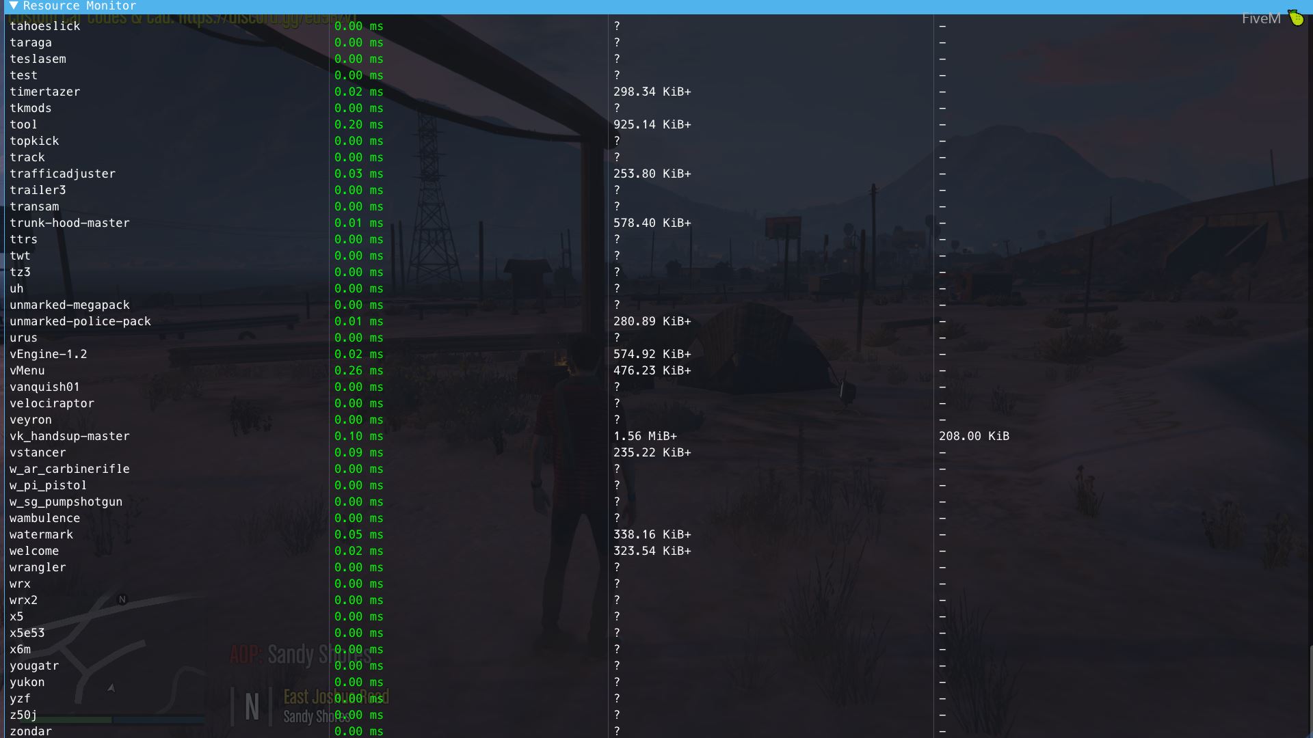Click the 578.40 KiB+ memory value
The image size is (1313, 738).
652,223
